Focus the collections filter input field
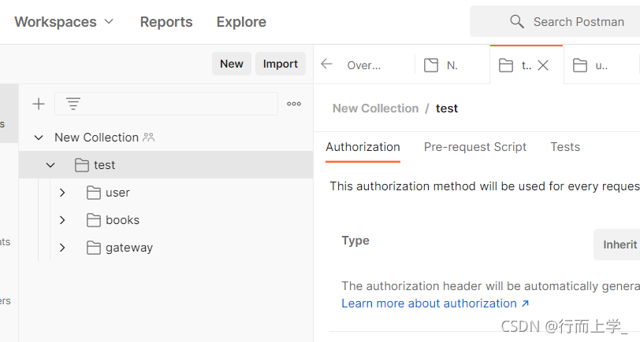This screenshot has height=342, width=640. tap(166, 104)
